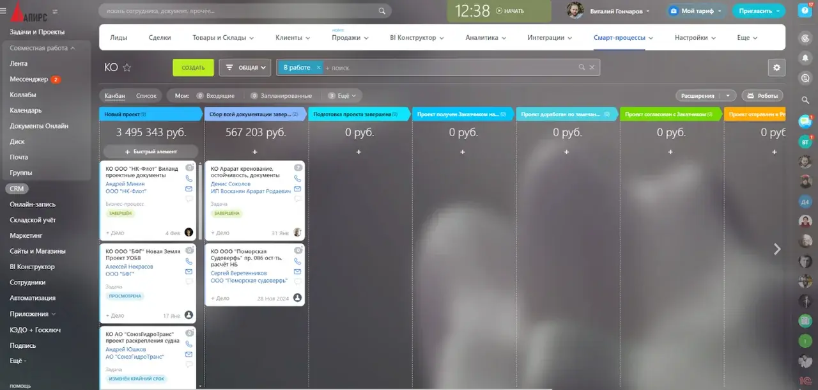Add element to Сбор всей документации column
This screenshot has height=390, width=818.
click(254, 152)
